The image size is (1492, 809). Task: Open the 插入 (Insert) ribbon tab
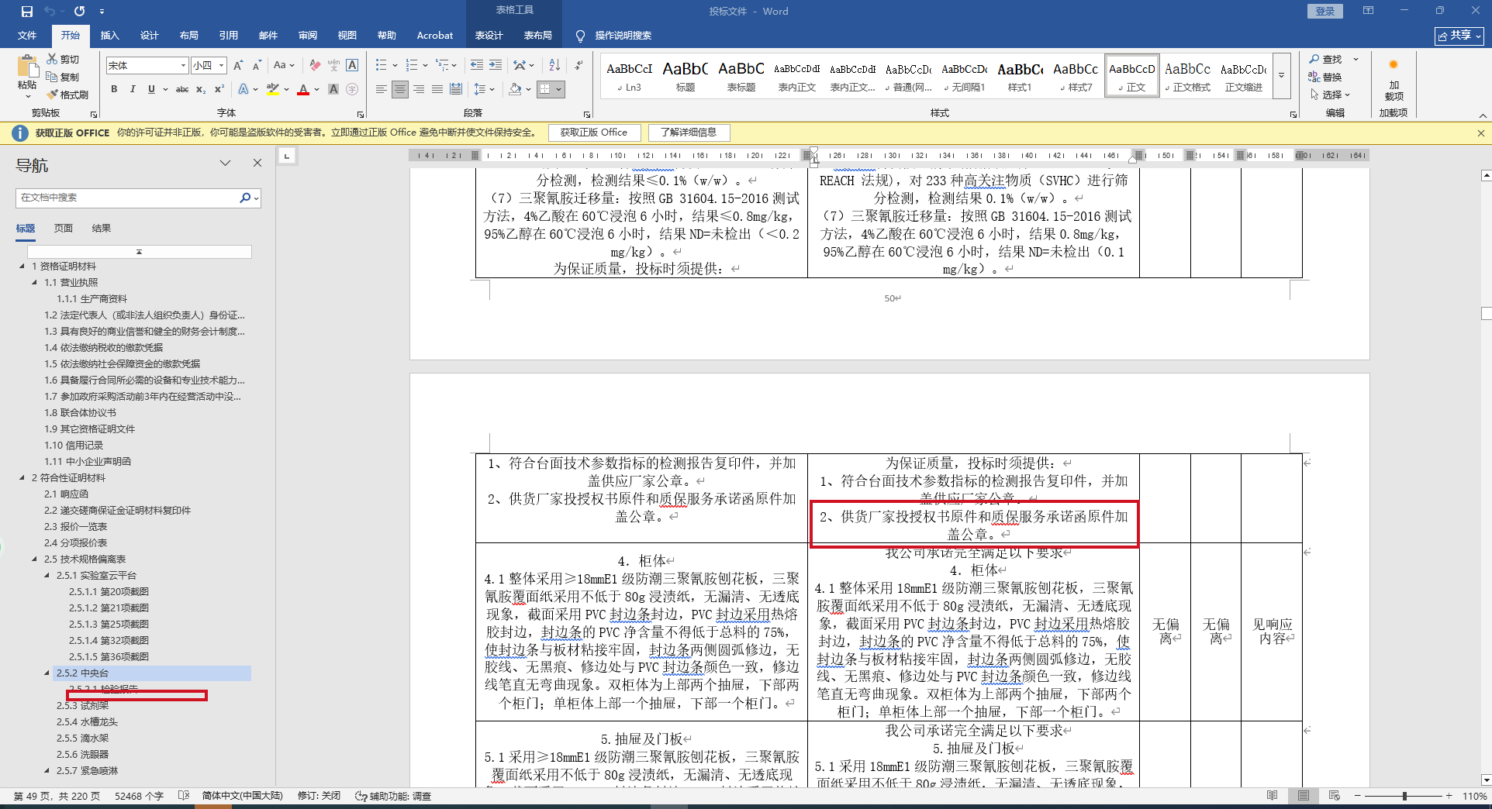(x=109, y=36)
